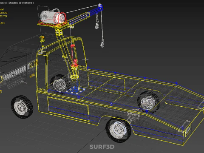Select the front wheel of the grey pickup

click(22, 107)
